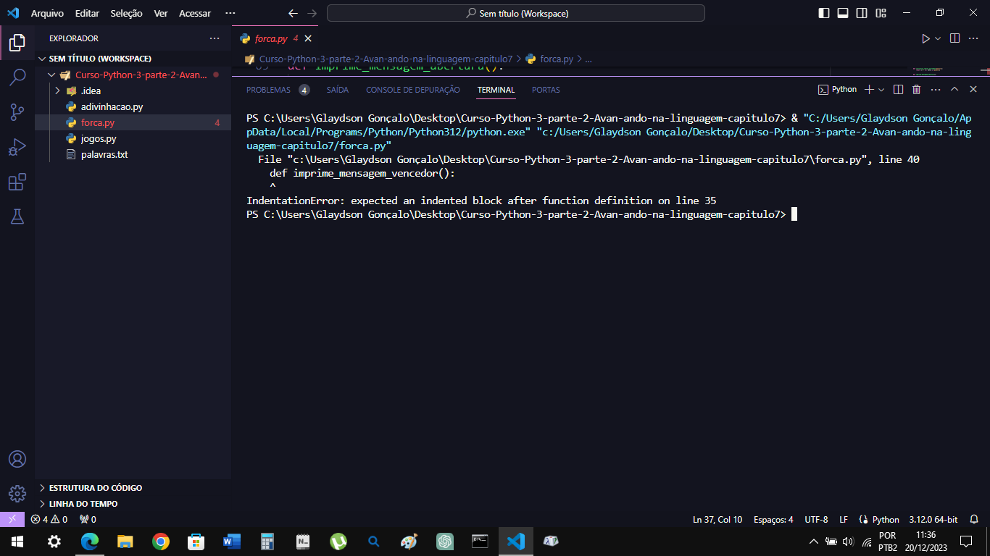Select the TERMINAL tab

coord(496,90)
